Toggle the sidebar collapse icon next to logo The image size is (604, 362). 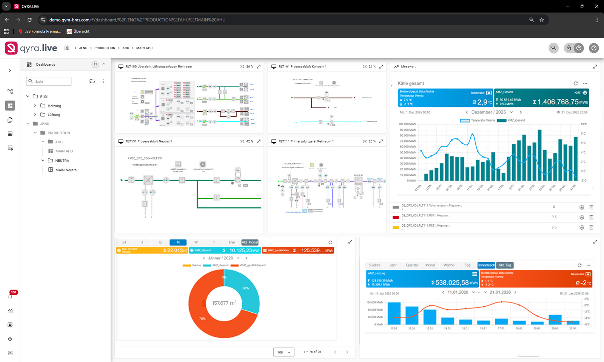point(67,48)
